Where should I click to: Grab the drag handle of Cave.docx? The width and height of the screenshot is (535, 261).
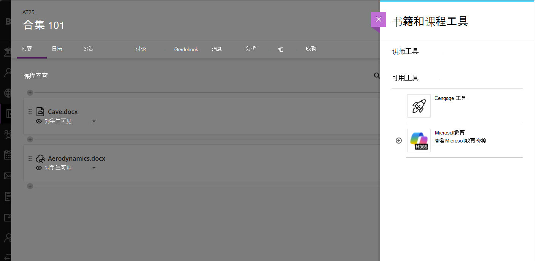click(x=30, y=112)
